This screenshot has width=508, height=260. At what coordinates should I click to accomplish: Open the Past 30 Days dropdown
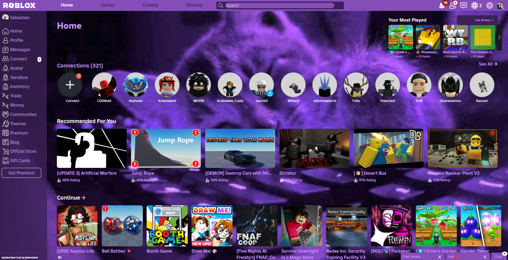477,20
